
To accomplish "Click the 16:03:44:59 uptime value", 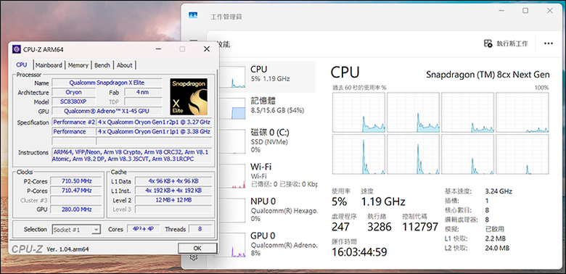I will (x=359, y=252).
